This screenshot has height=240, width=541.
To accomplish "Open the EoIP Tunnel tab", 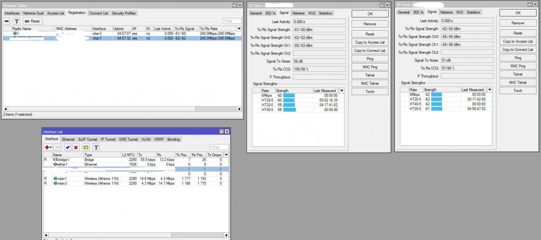I will pyautogui.click(x=87, y=139).
